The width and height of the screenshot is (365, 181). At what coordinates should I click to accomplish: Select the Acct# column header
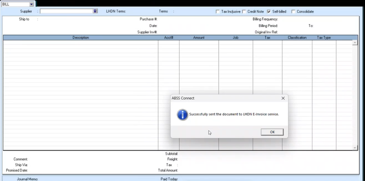click(169, 38)
